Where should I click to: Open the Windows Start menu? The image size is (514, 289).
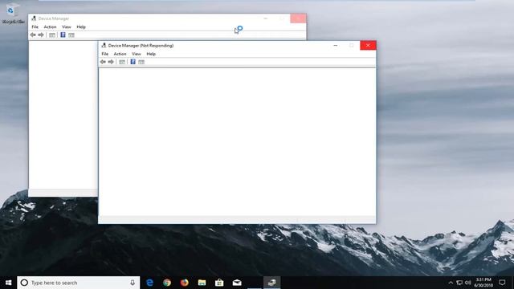click(9, 283)
